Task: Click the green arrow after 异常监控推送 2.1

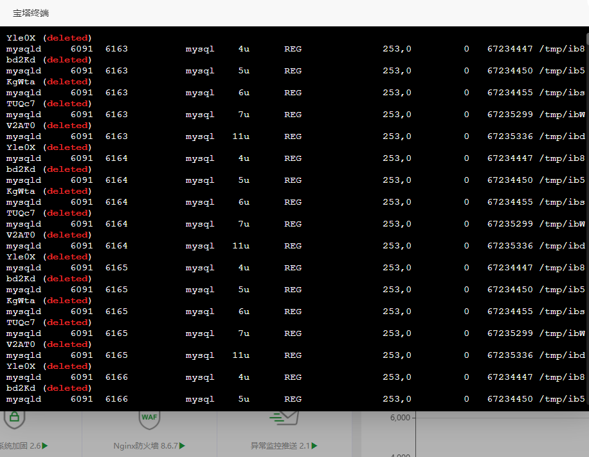Action: click(314, 445)
